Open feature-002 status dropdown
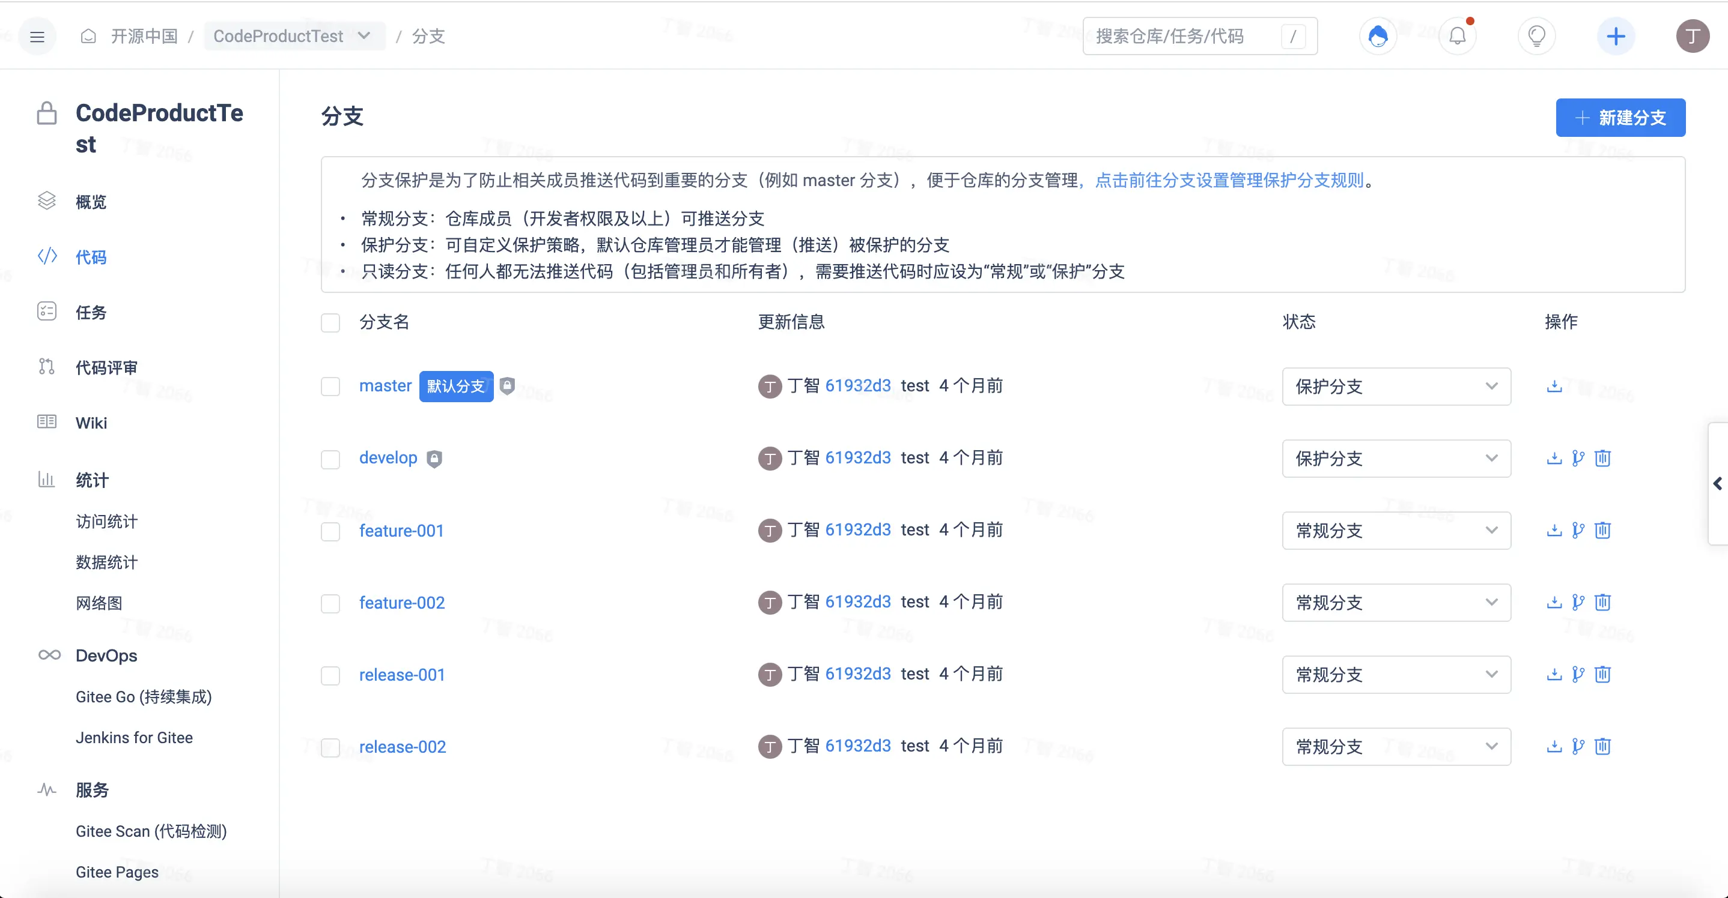1728x898 pixels. point(1396,603)
